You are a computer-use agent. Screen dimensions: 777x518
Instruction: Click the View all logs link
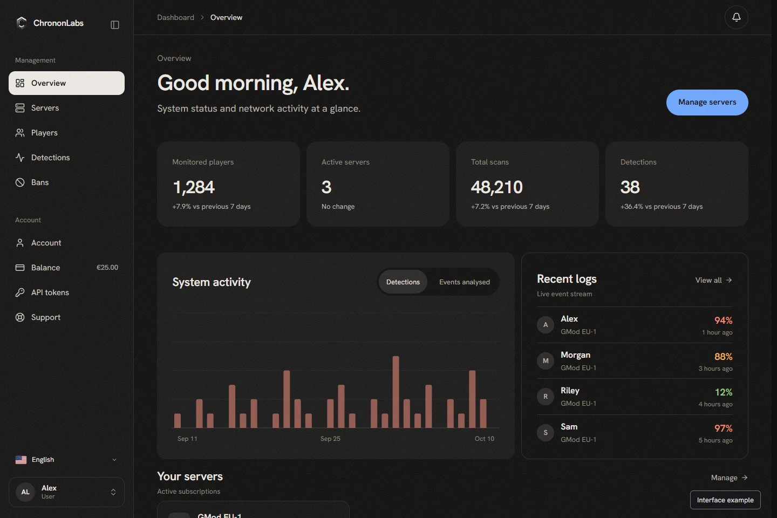click(x=713, y=280)
